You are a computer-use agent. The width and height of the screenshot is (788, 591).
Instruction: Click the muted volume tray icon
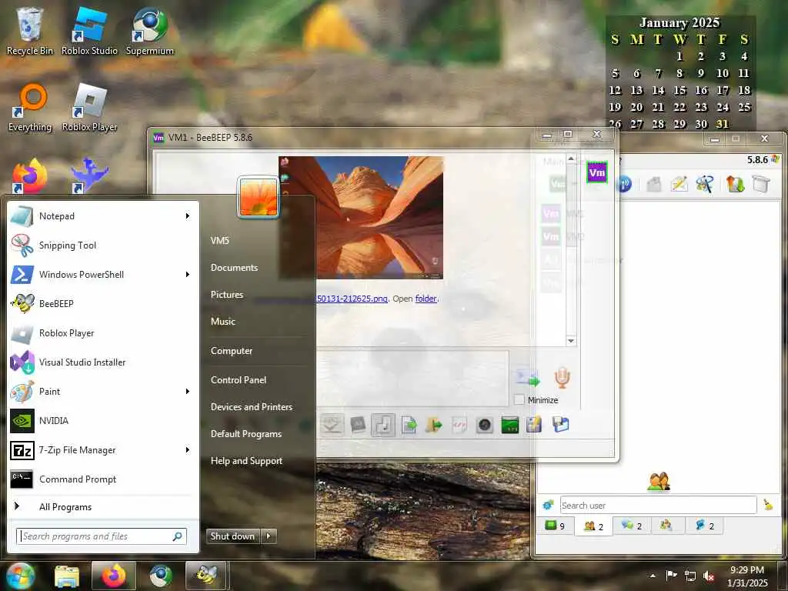coord(709,576)
